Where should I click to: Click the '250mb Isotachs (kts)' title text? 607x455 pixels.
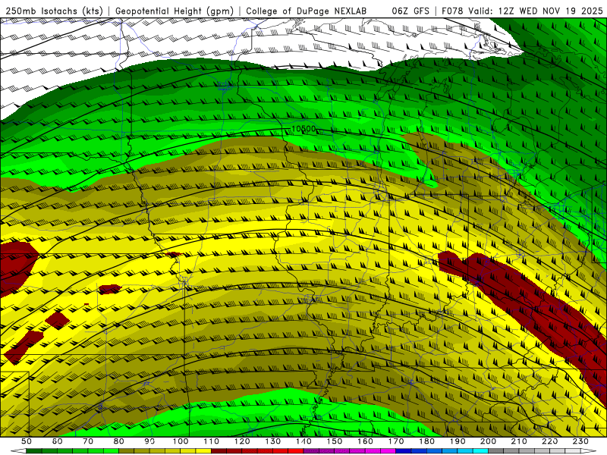click(54, 11)
